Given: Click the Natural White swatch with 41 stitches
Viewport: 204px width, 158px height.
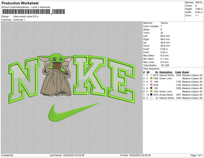Looking at the screenshot, I should [151, 98].
